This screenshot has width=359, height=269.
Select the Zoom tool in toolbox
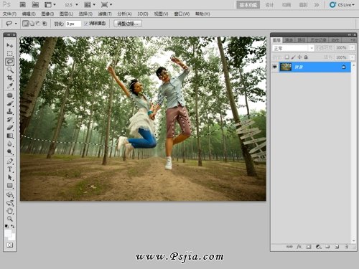coord(10,219)
